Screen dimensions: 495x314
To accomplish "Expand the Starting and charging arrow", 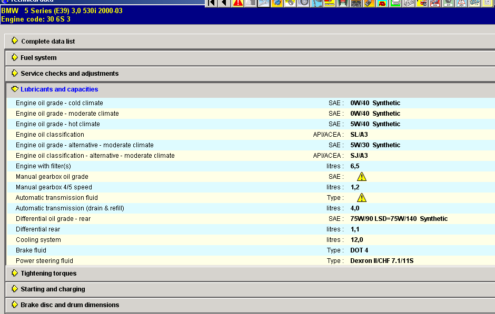I will coord(15,289).
